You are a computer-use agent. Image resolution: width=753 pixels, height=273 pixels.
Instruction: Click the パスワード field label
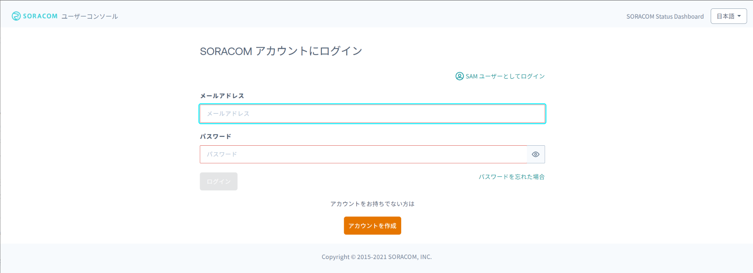[215, 136]
